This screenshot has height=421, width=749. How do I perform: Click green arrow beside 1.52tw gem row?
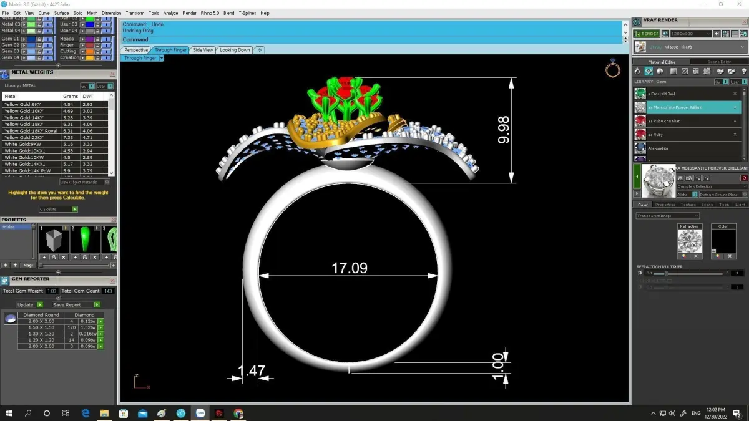(x=100, y=327)
